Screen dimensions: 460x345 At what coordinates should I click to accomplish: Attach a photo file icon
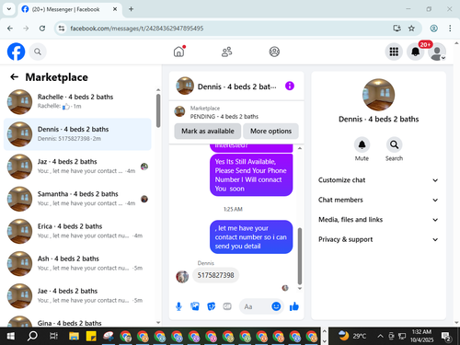[x=195, y=306]
